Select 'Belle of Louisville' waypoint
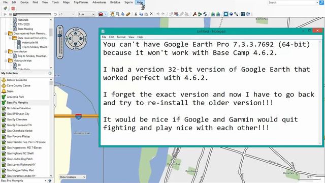The image size is (325, 183). coord(17,80)
